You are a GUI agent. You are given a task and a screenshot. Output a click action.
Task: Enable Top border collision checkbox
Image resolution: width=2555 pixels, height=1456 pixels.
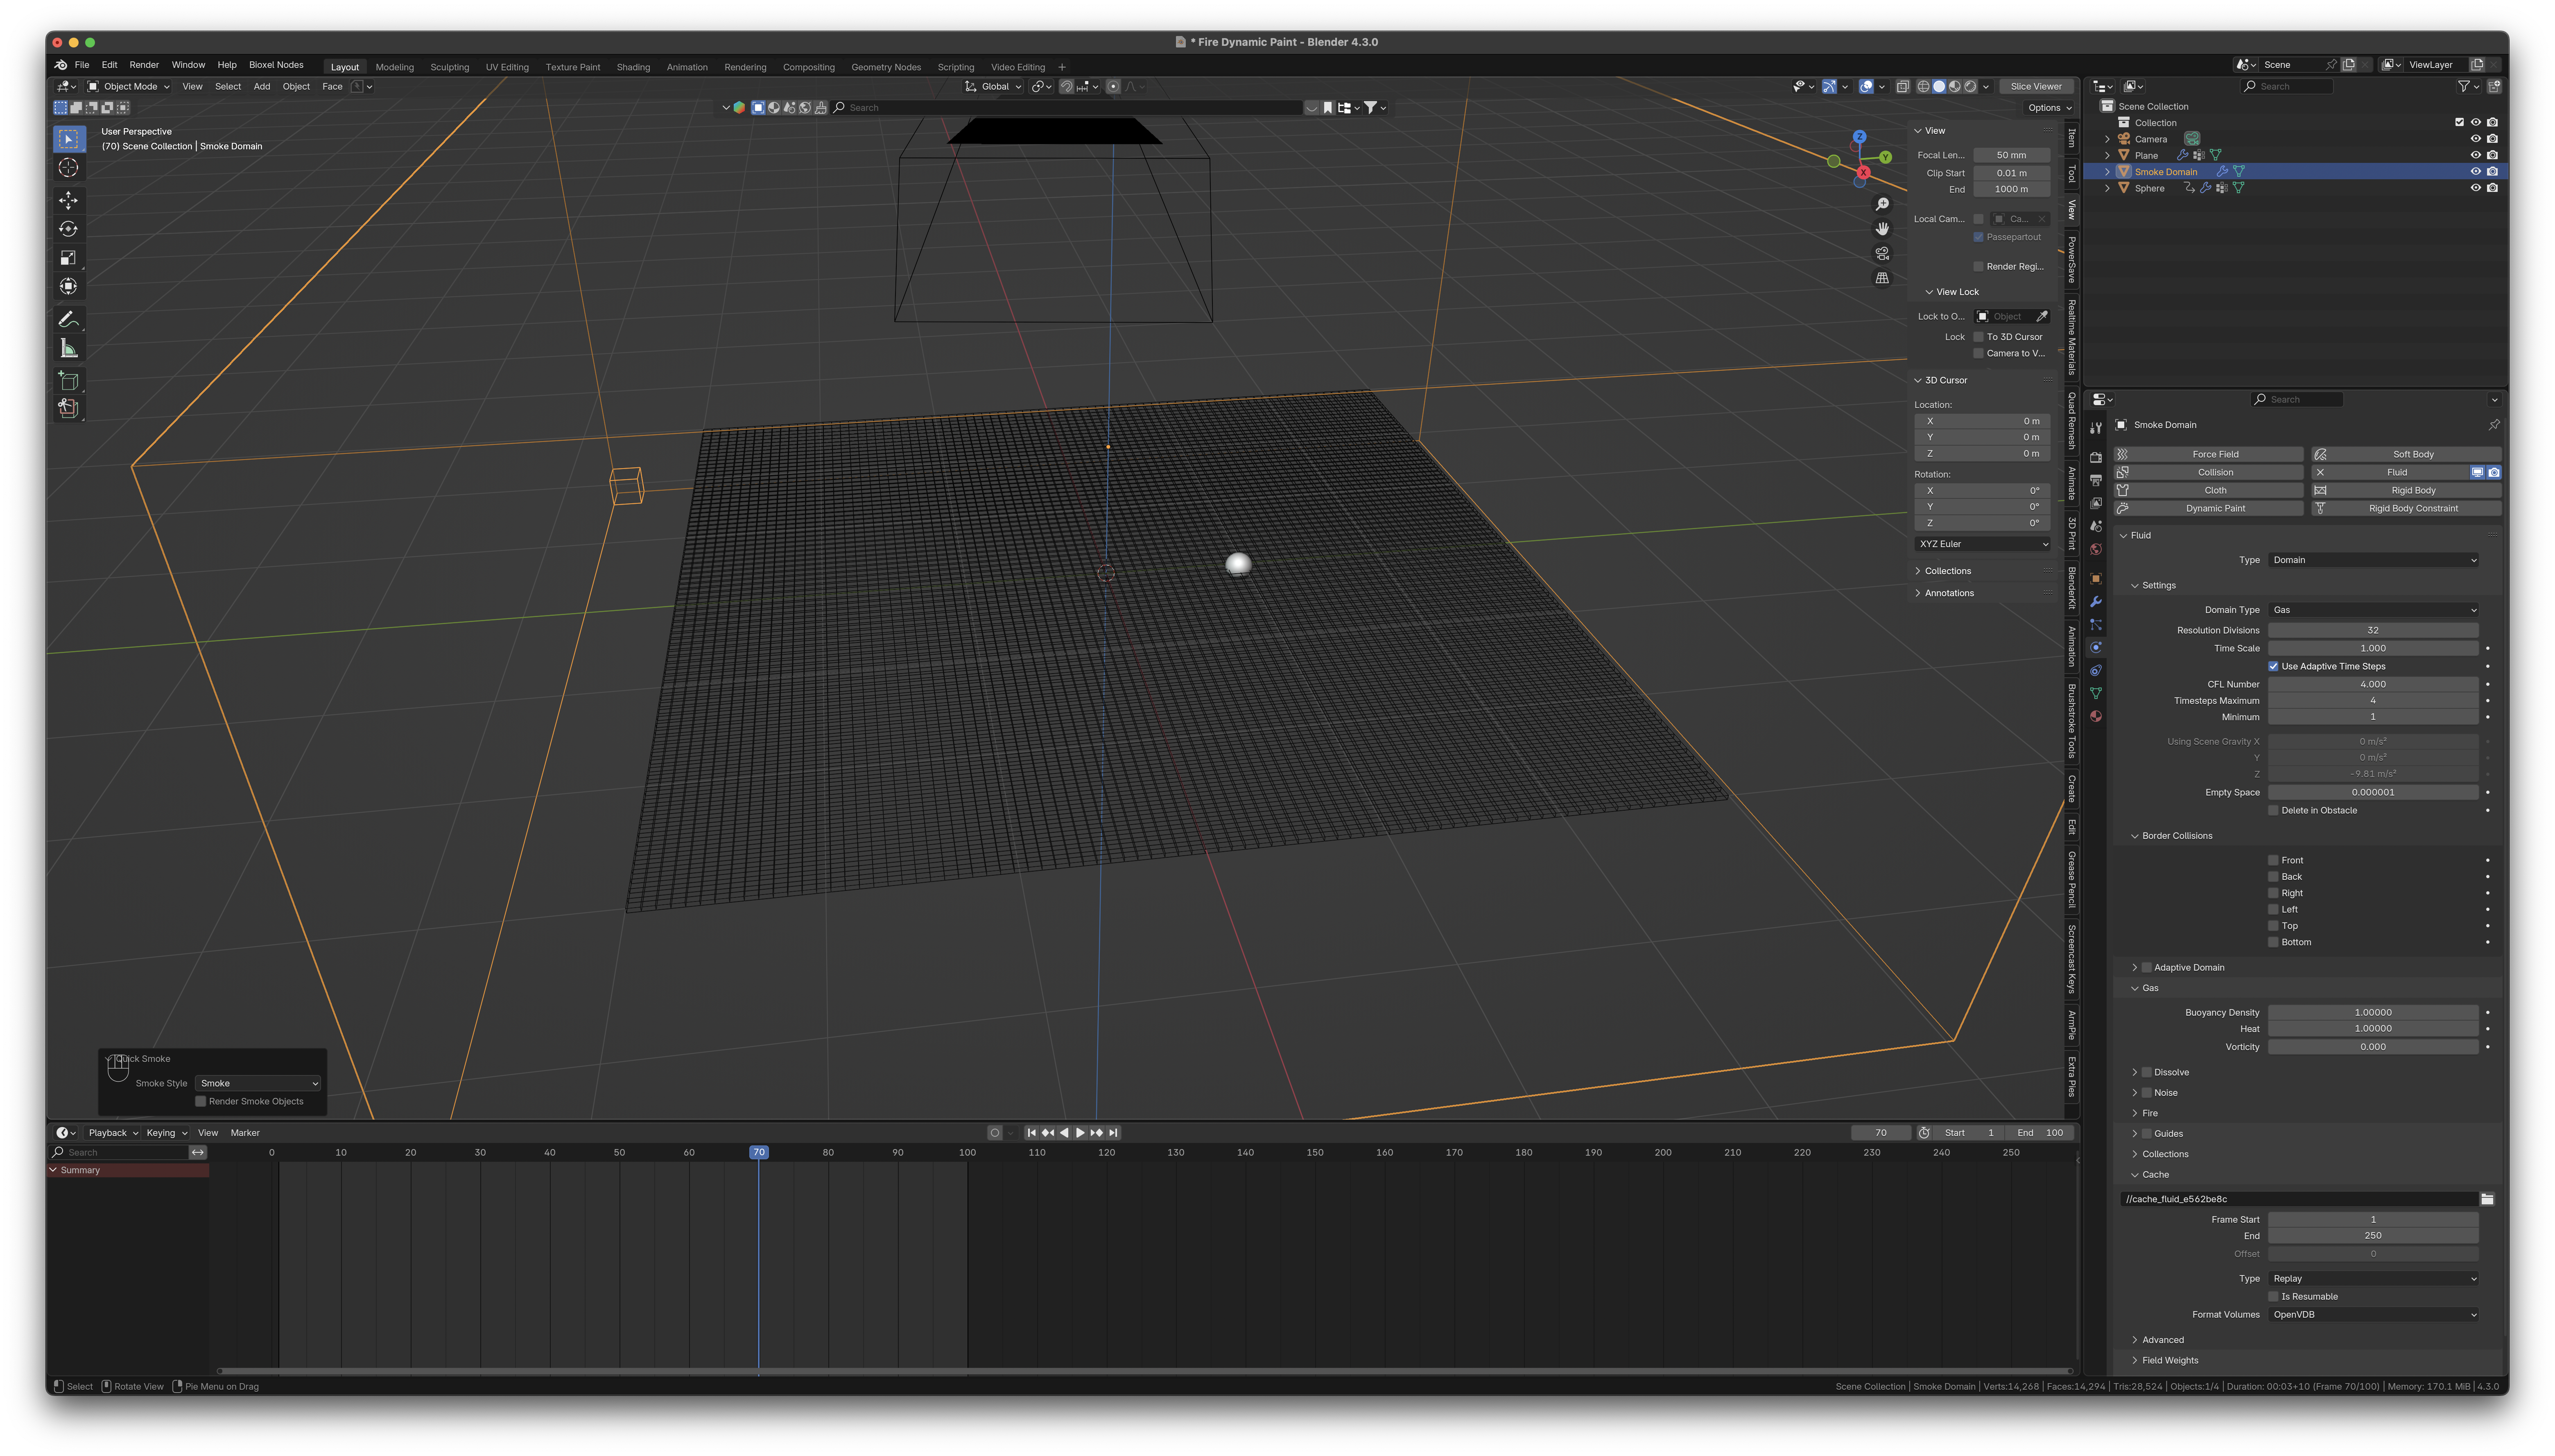2273,927
